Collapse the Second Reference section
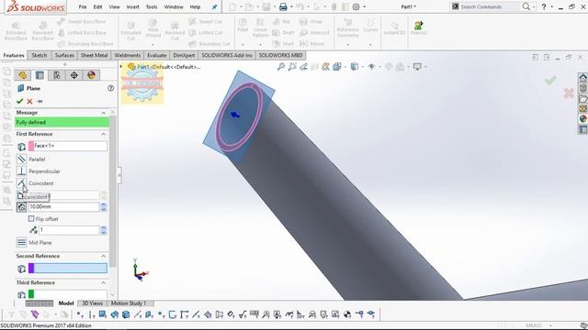 pyautogui.click(x=103, y=256)
